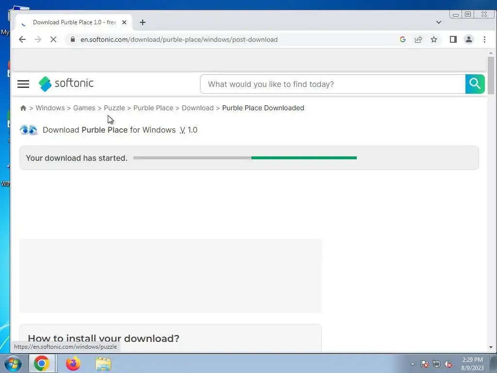Stop loading the page
This screenshot has height=373, width=497.
53,40
